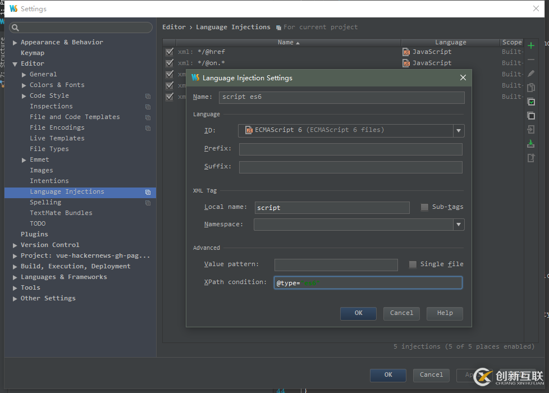Enable the Single file checkbox
Screen dimensions: 549x393
(x=413, y=264)
